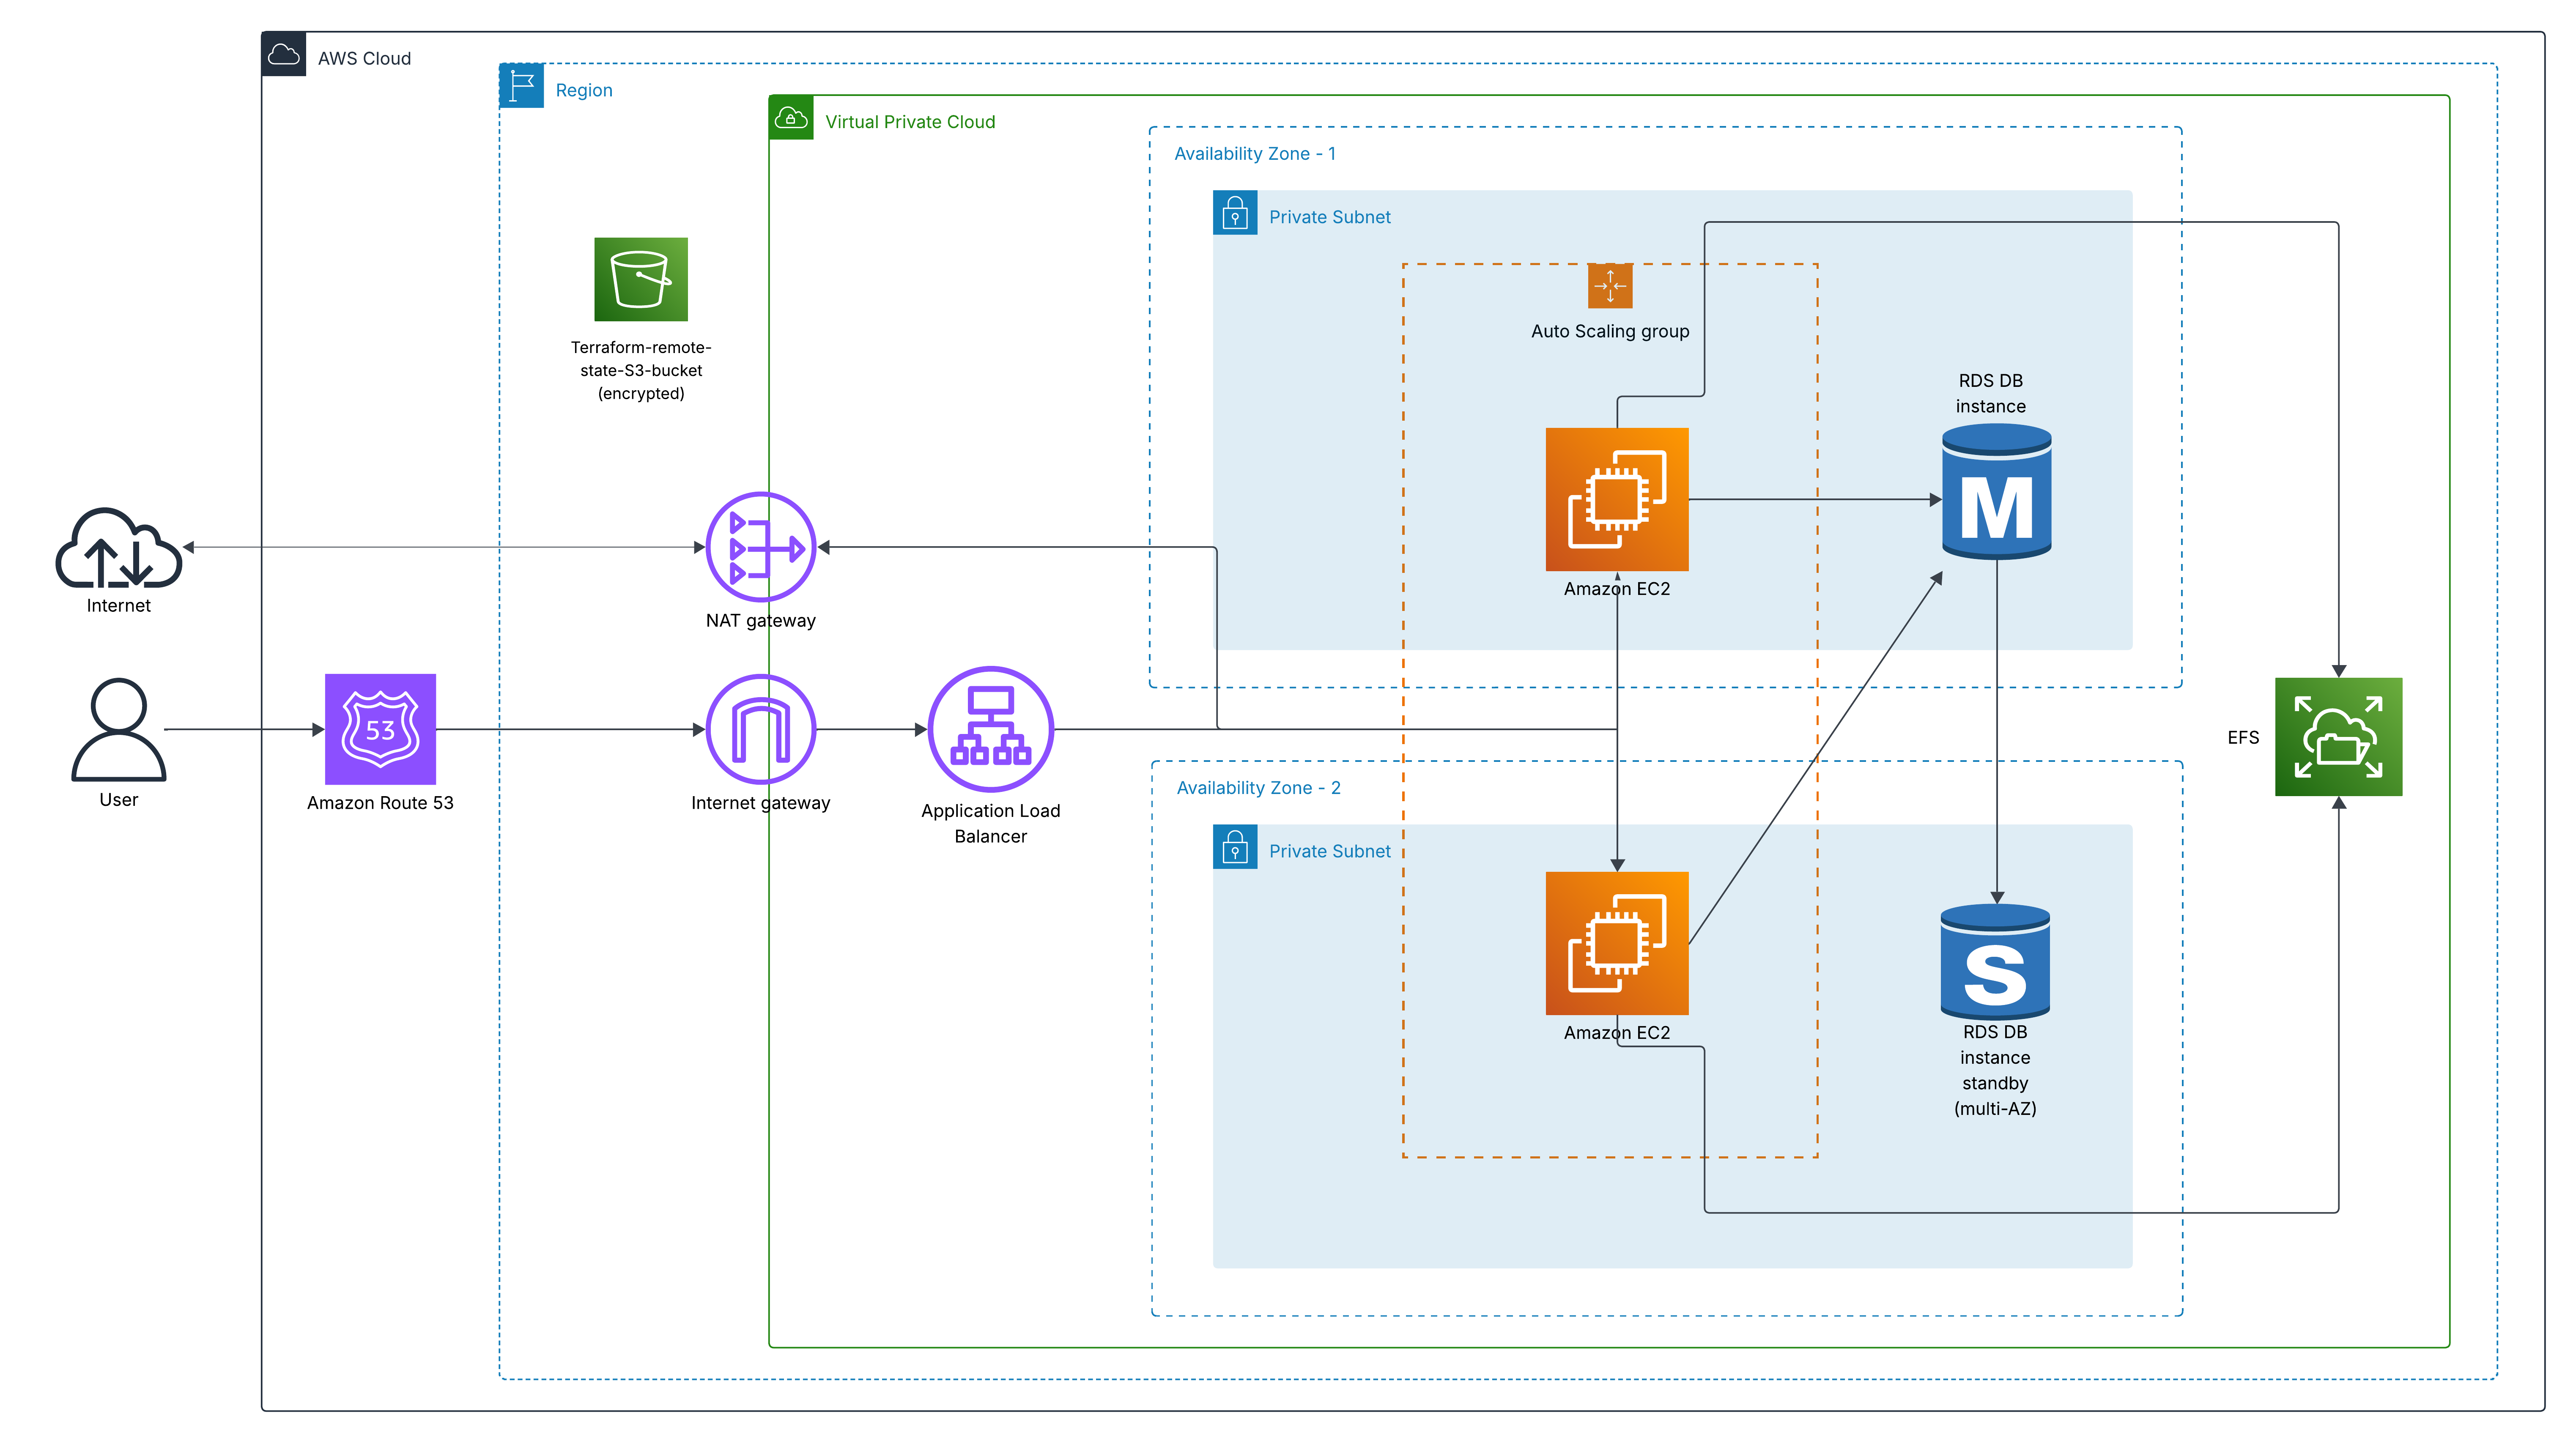This screenshot has width=2576, height=1443.
Task: Select the Internet cloud icon
Action: click(x=118, y=548)
